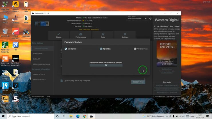Click the Advanced Information heading
Viewport: 212px width, 119px height.
41,69
